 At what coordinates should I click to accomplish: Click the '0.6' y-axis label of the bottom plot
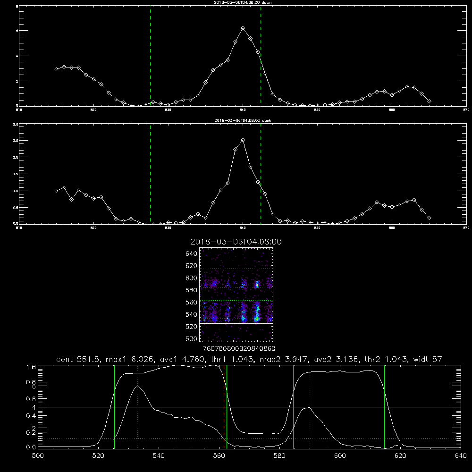(31, 399)
